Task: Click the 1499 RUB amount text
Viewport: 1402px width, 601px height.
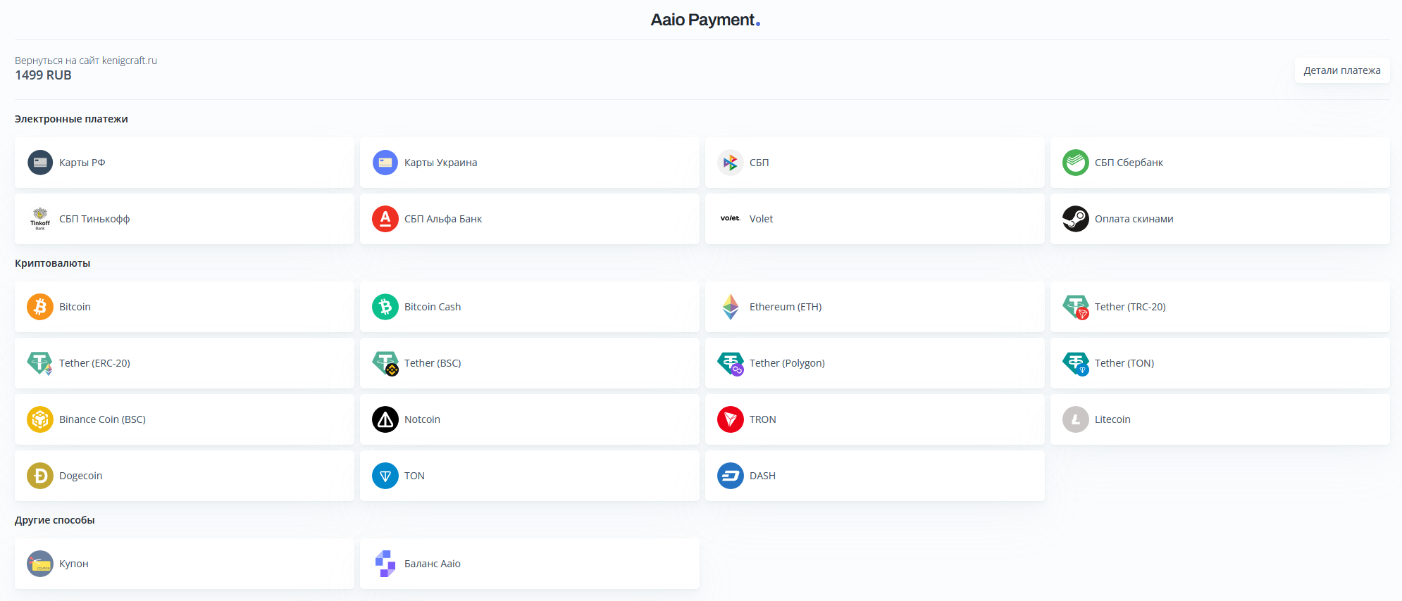Action: click(x=43, y=75)
